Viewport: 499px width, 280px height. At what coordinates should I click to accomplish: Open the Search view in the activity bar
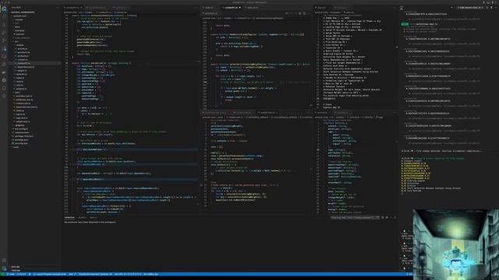coord(4,16)
